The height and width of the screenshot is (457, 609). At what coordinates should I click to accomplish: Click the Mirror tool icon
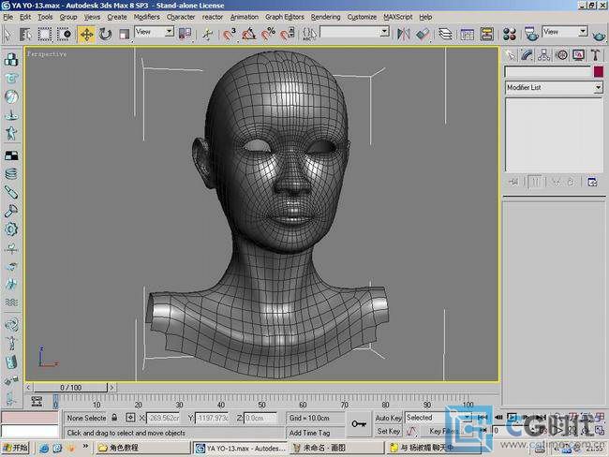click(403, 34)
